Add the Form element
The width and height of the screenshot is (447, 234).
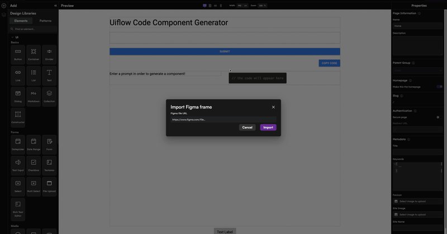pos(49,145)
